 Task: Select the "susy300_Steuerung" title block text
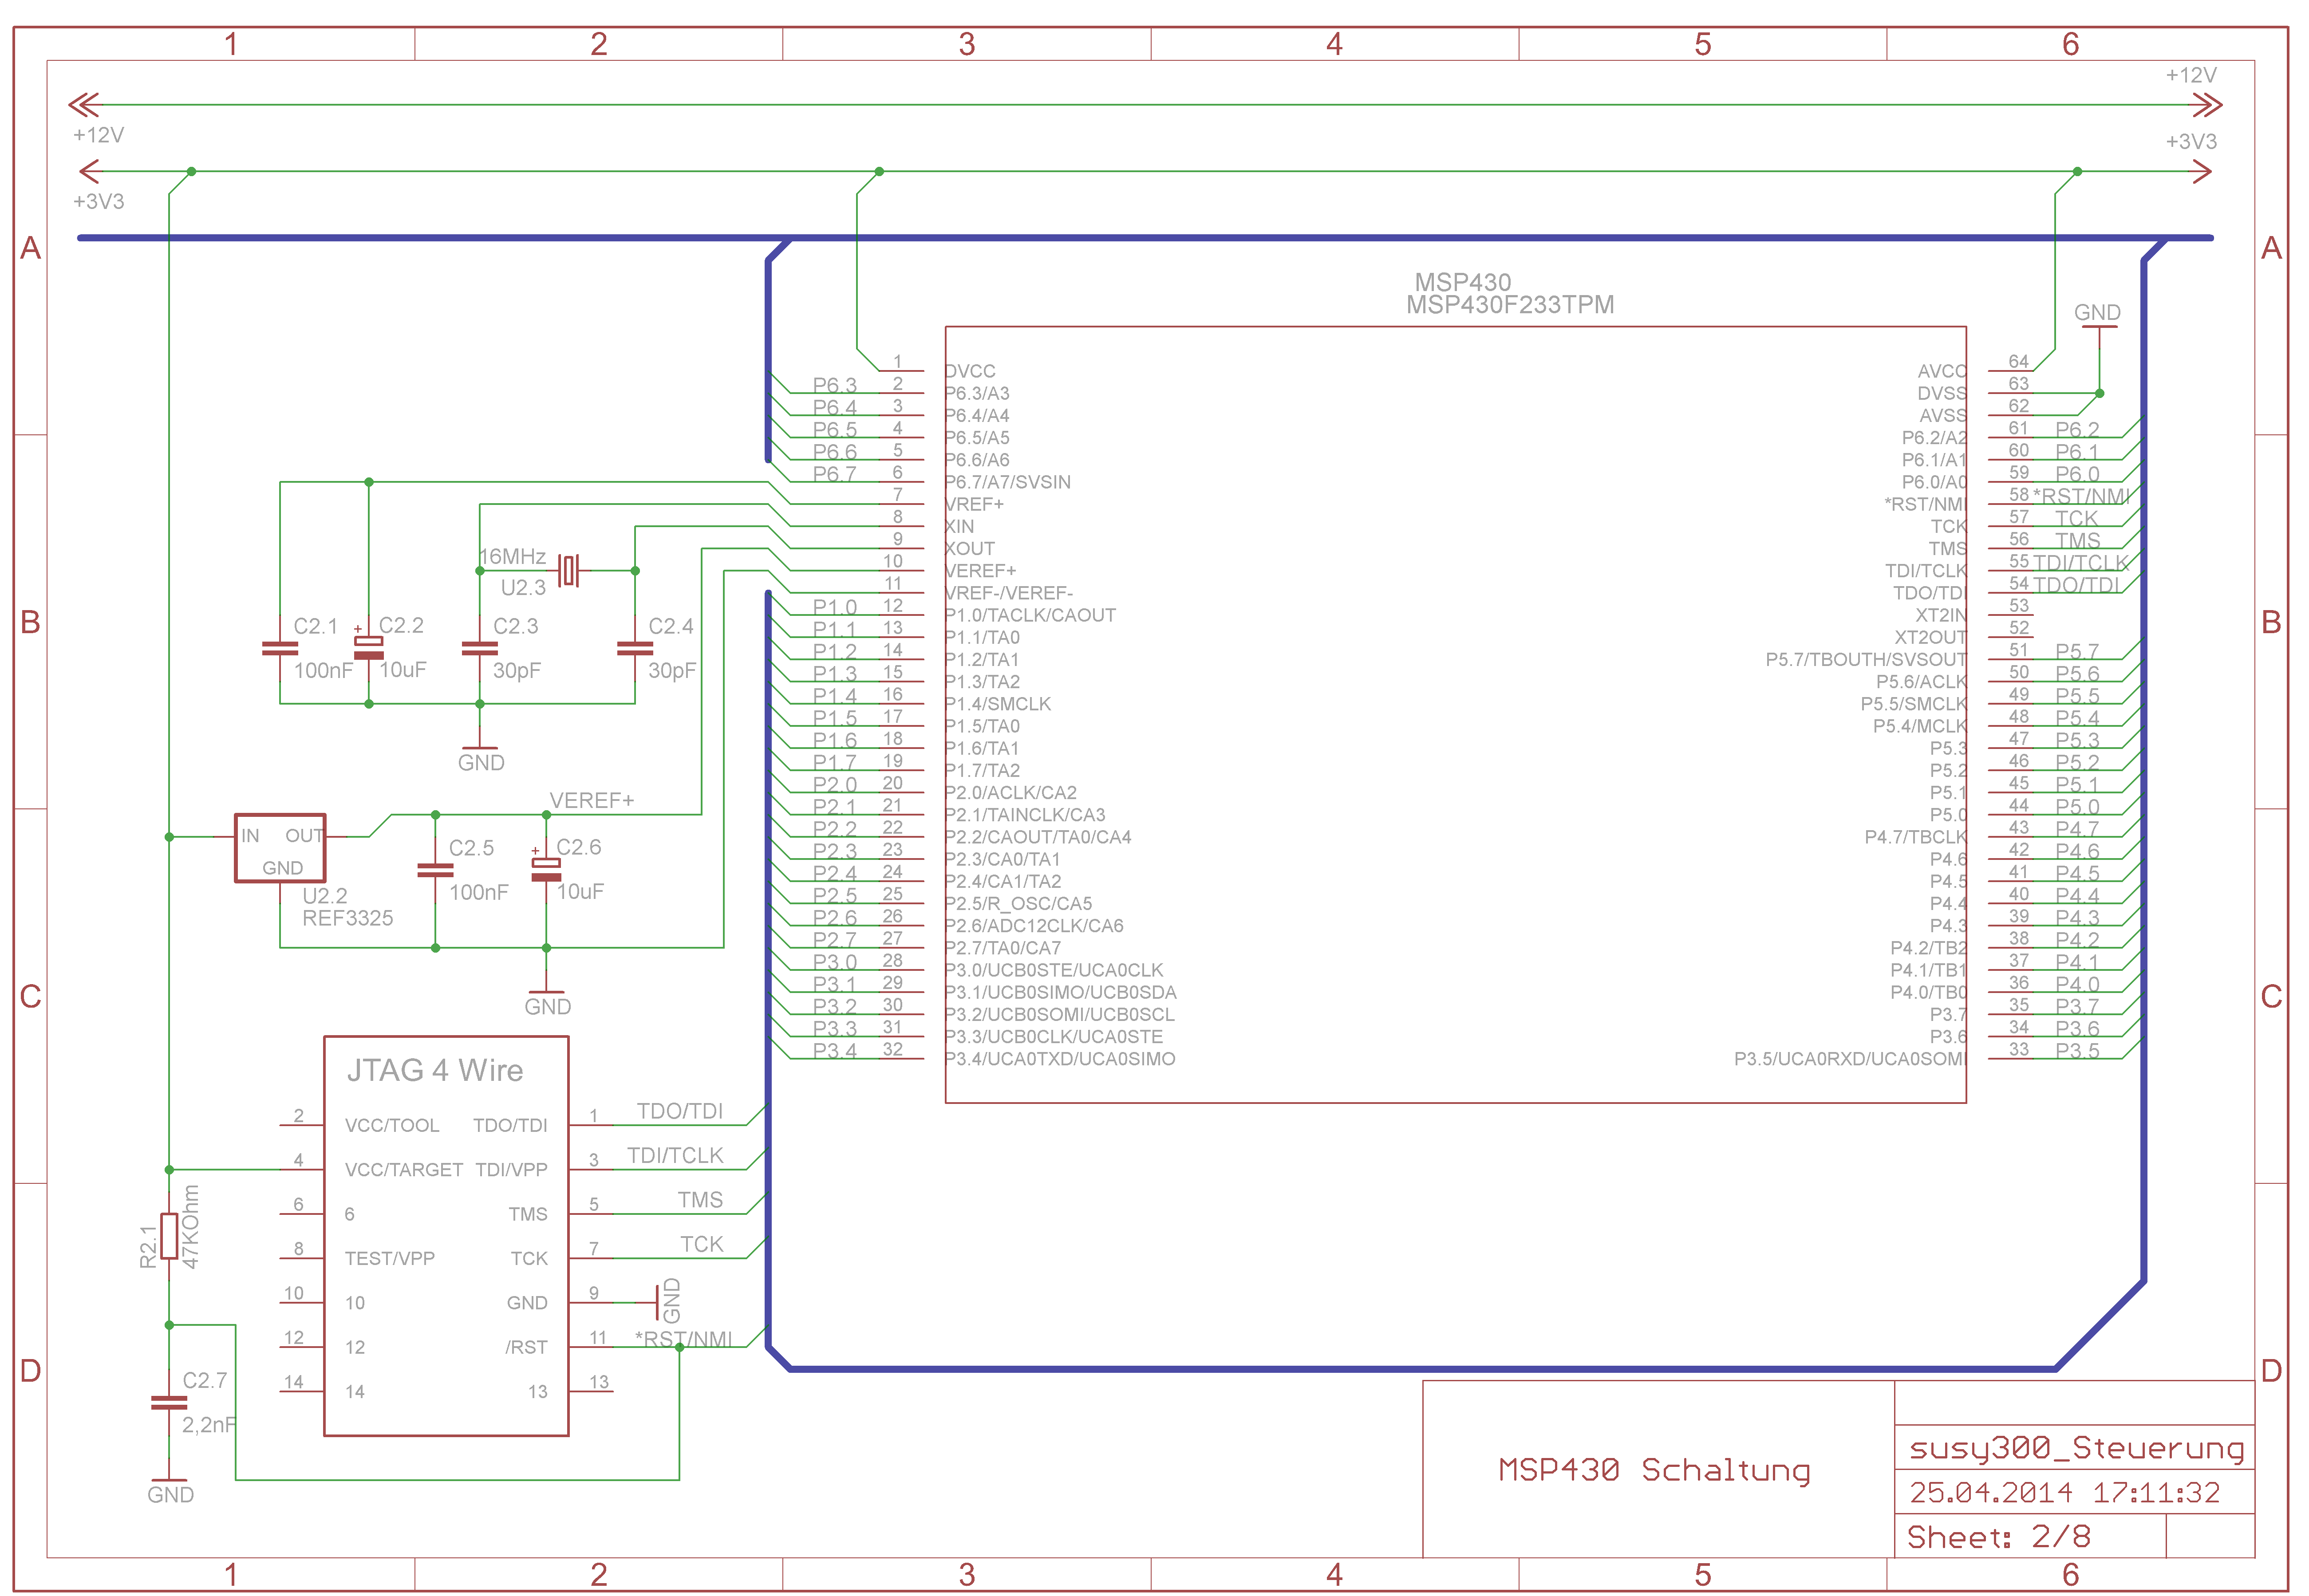point(2076,1449)
